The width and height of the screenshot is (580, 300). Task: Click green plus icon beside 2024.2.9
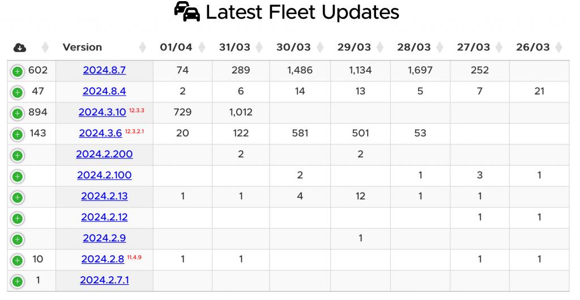coord(18,239)
